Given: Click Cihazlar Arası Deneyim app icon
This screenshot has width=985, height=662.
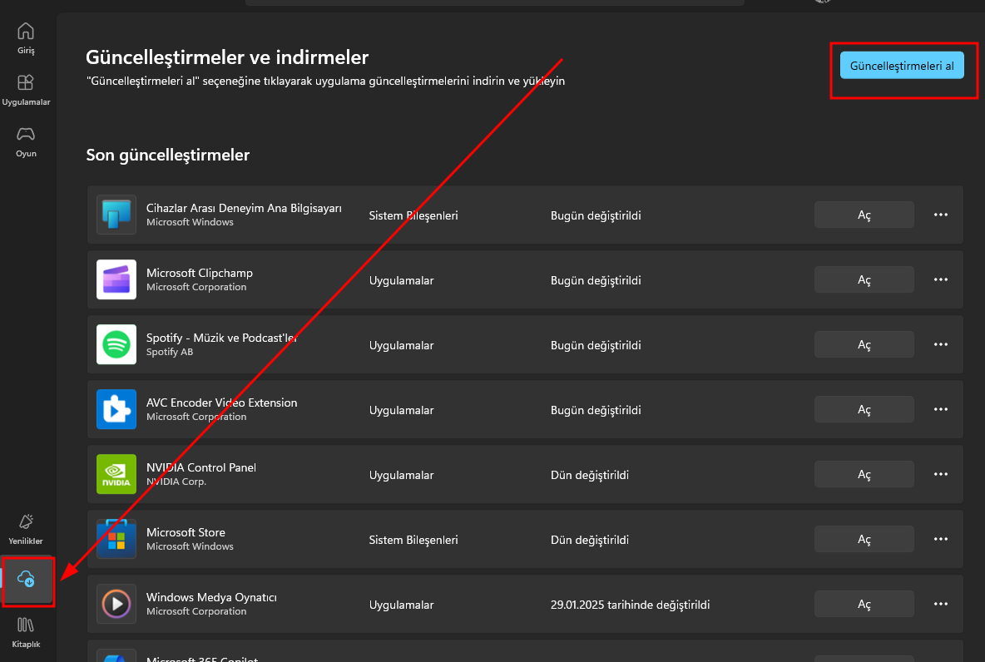Looking at the screenshot, I should 116,215.
